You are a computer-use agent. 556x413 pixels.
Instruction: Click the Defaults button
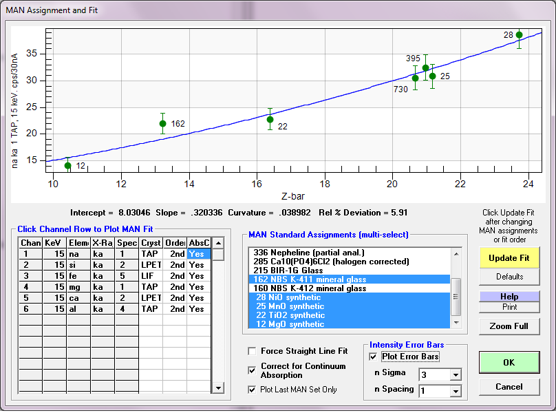coord(509,277)
